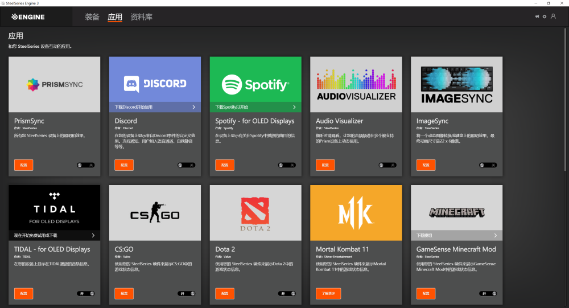Viewport: 569px width, 308px height.
Task: Click the 'Mortal Kombat 11' title text
Action: click(x=342, y=249)
